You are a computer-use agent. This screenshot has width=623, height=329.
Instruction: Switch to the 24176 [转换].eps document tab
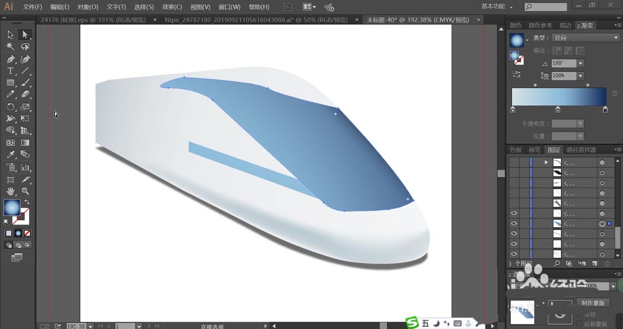tap(93, 19)
